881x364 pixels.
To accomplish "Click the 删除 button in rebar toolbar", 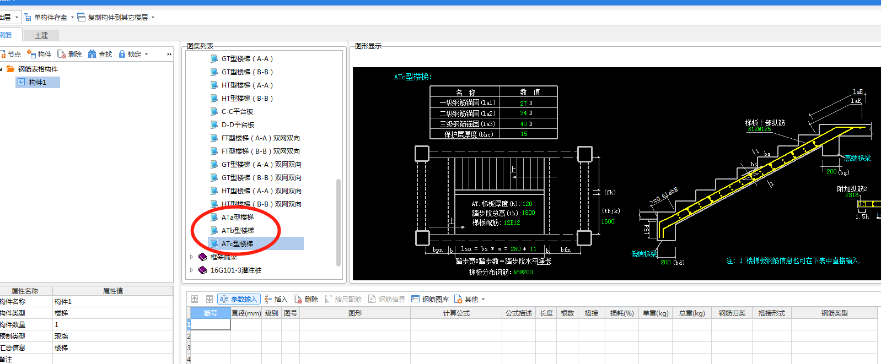I will click(306, 300).
